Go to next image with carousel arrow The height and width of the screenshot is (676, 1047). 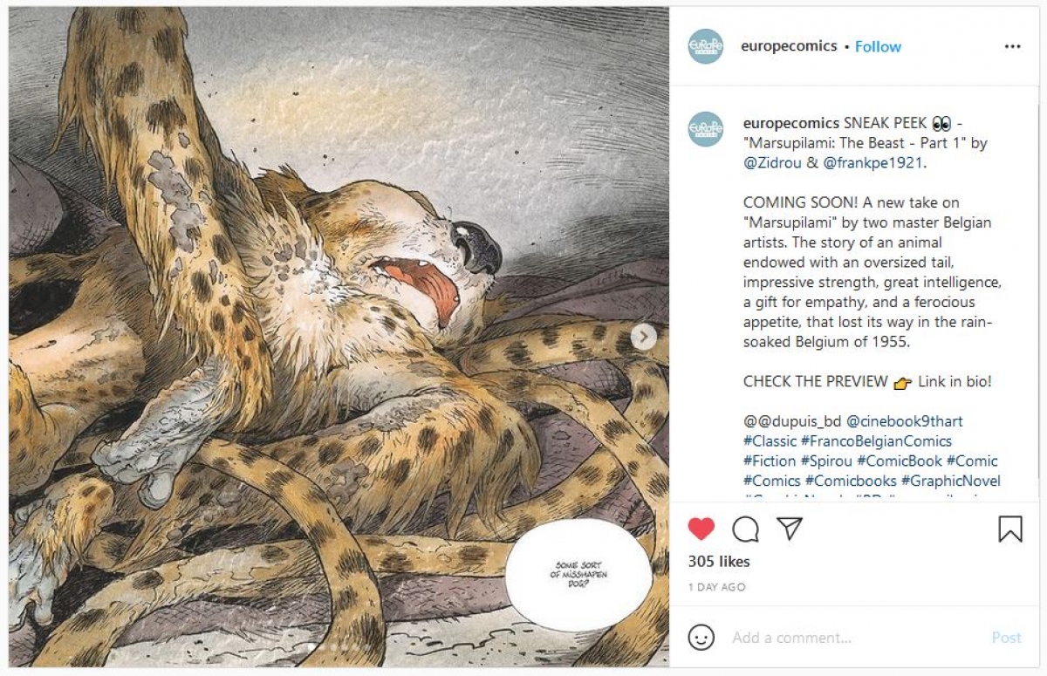tap(644, 337)
